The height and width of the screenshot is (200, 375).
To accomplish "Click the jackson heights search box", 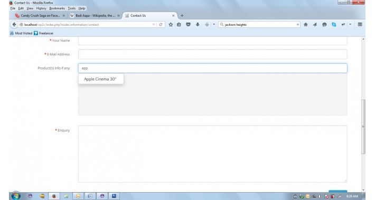I will (259, 25).
